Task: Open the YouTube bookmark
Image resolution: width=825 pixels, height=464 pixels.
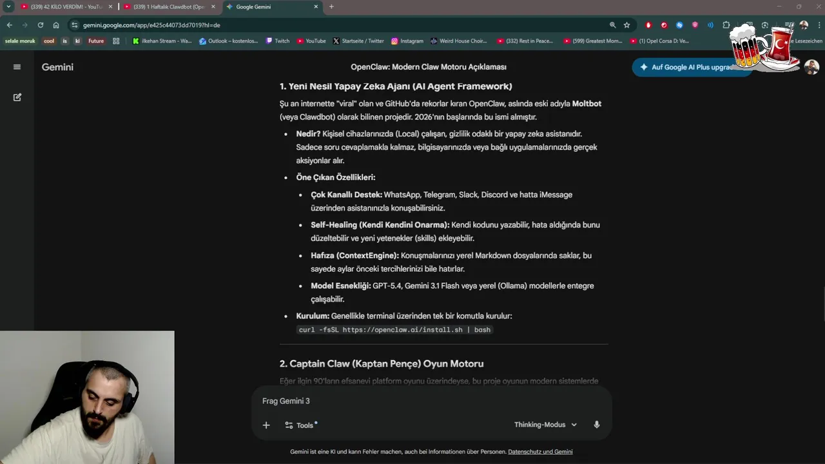Action: 311,41
